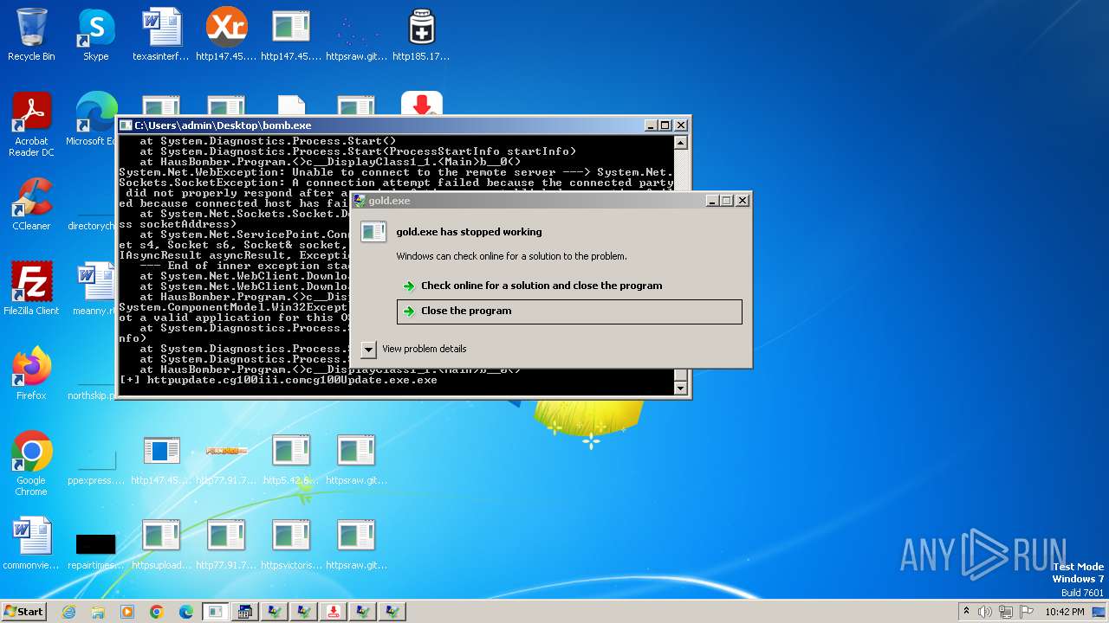Open Chrome from the taskbar
Viewport: 1109px width, 623px height.
[x=157, y=612]
